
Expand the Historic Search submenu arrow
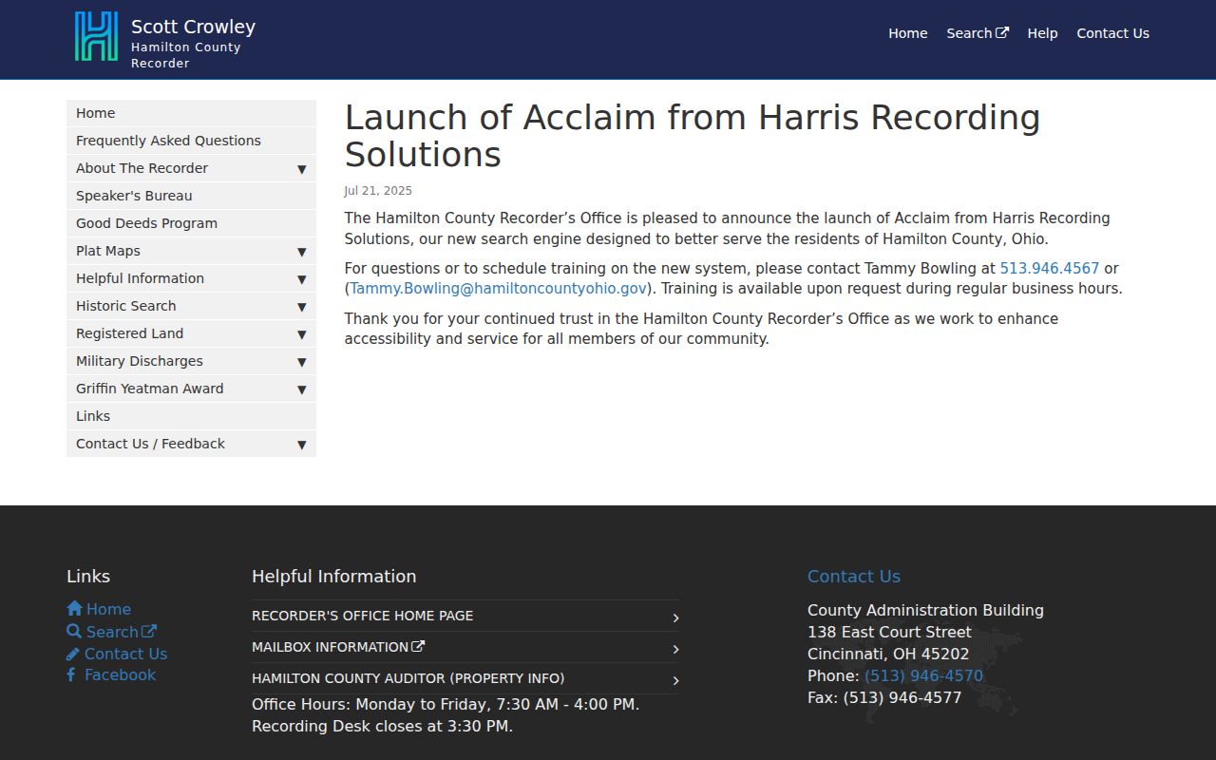301,307
